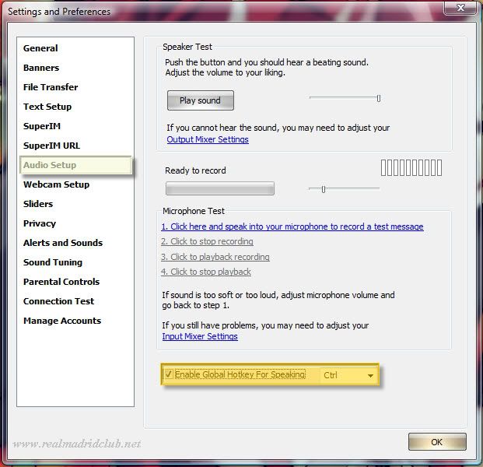Select the SuperIM category
Screen dimensions: 483x467
[x=42, y=126]
